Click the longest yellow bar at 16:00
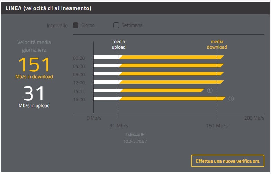Viewport: 271px width, 174px height. 172,99
